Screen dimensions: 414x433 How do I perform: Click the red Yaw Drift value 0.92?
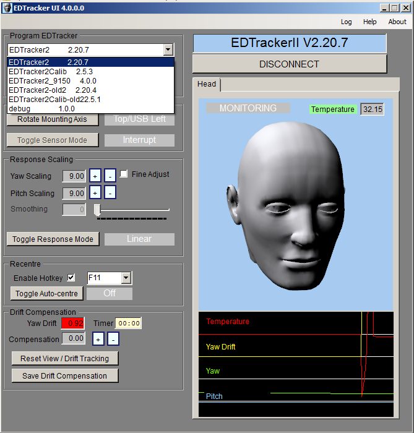[73, 323]
